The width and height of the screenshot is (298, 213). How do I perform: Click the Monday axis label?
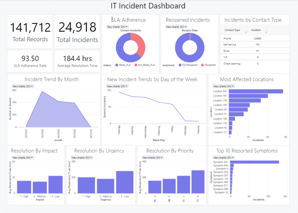tap(119, 130)
